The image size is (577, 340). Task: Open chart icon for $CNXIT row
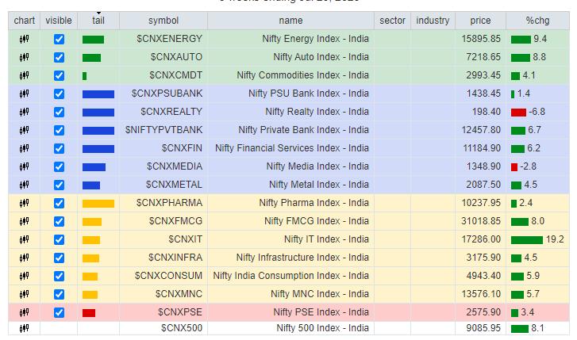(24, 239)
